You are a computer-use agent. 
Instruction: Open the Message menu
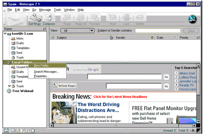point(45,10)
